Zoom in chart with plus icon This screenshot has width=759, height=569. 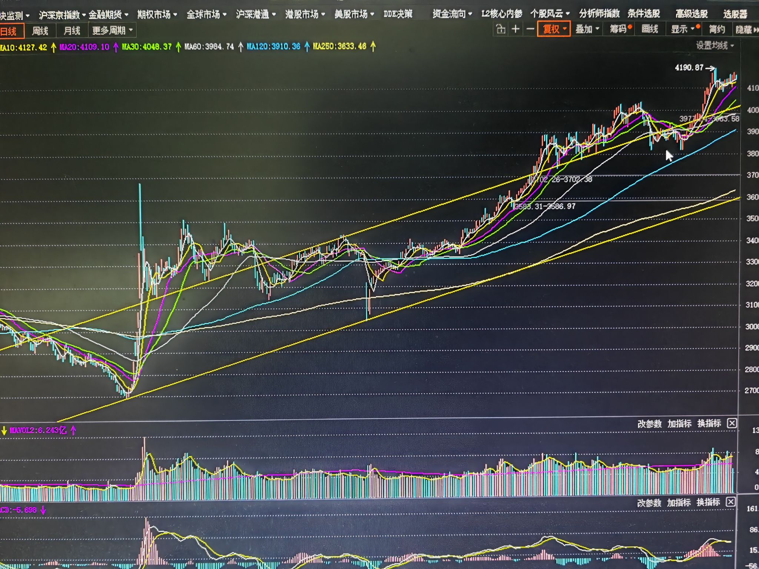pyautogui.click(x=516, y=29)
